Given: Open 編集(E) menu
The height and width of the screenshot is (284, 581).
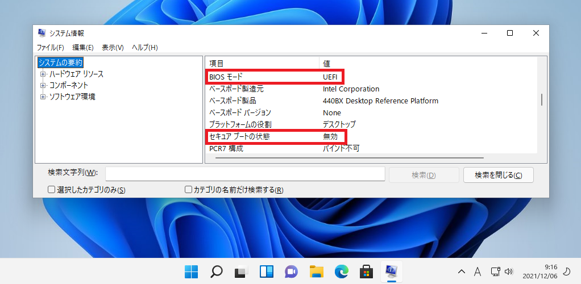Looking at the screenshot, I should click(x=83, y=47).
